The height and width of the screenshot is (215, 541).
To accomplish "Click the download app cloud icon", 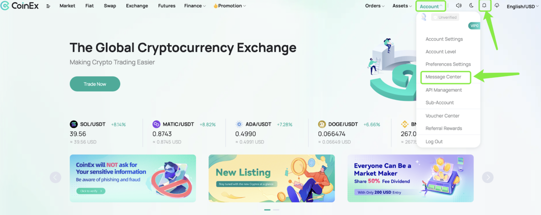I will (x=497, y=5).
